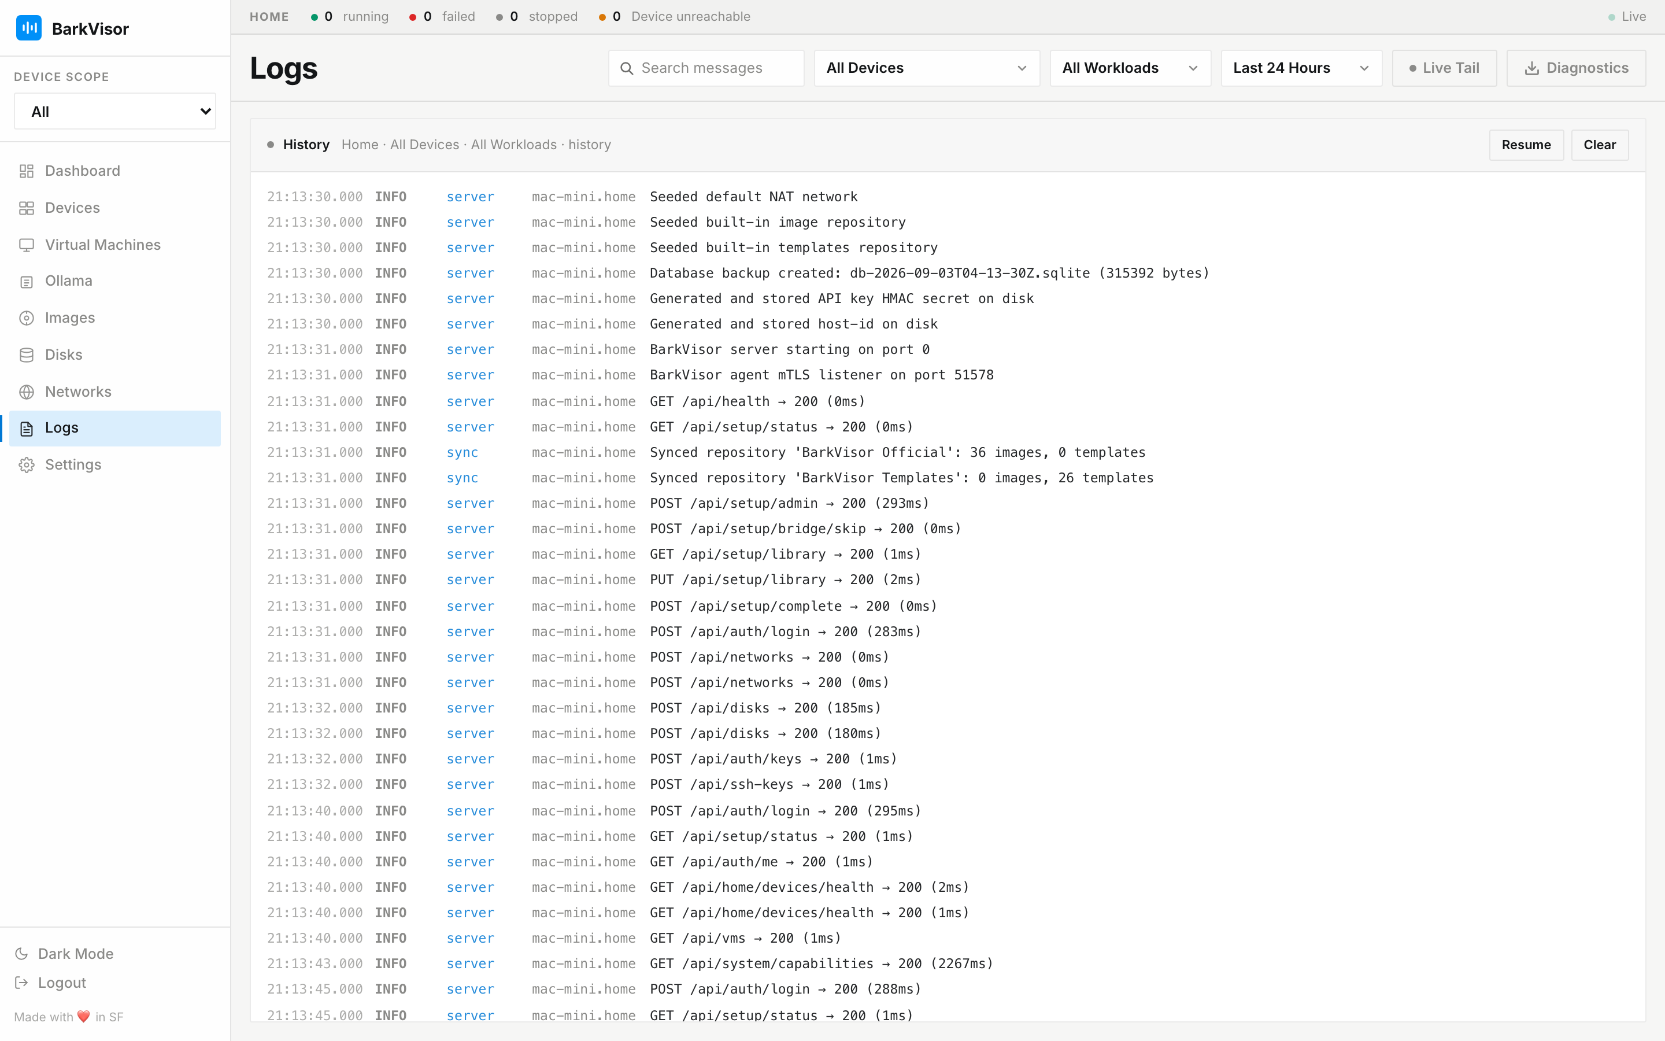
Task: Click the Resume button
Action: 1526,145
